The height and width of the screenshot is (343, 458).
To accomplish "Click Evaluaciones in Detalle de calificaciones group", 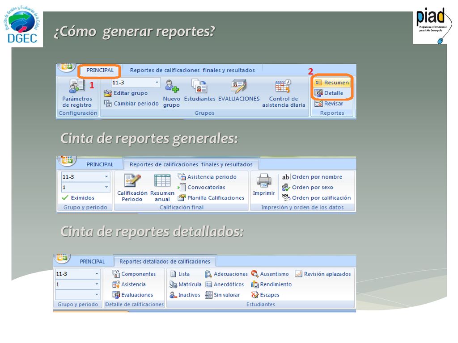I will pos(132,295).
